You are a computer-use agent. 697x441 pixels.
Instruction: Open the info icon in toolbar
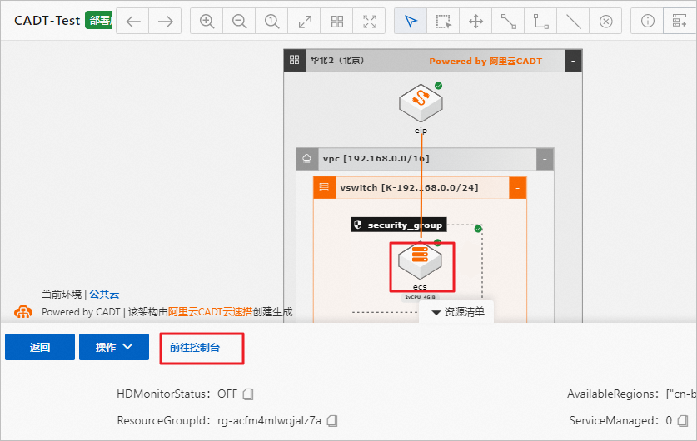pyautogui.click(x=647, y=22)
